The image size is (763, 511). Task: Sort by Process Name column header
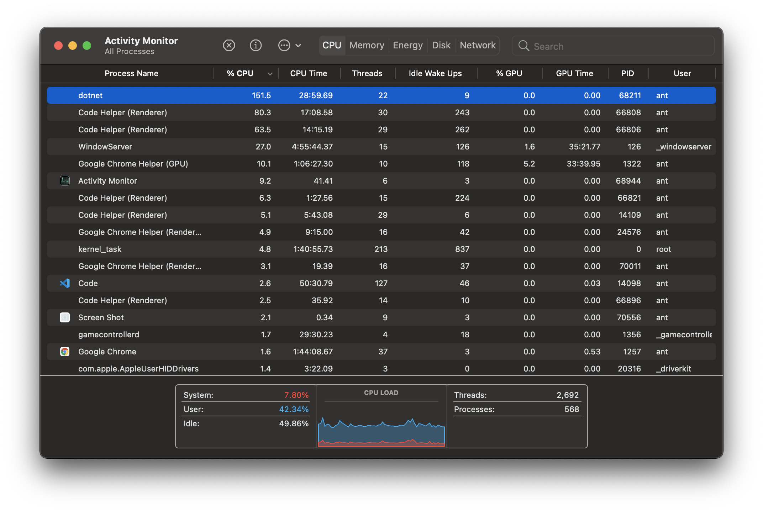(x=131, y=74)
